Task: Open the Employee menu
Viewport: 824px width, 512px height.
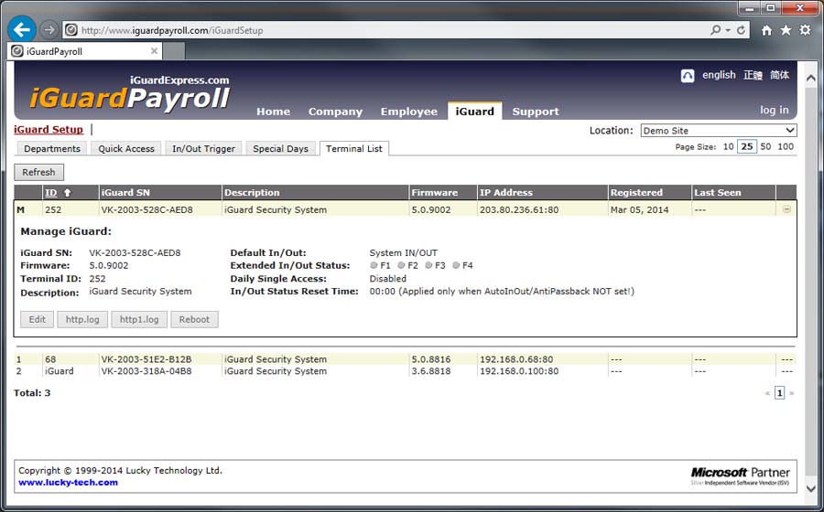Action: pyautogui.click(x=409, y=112)
